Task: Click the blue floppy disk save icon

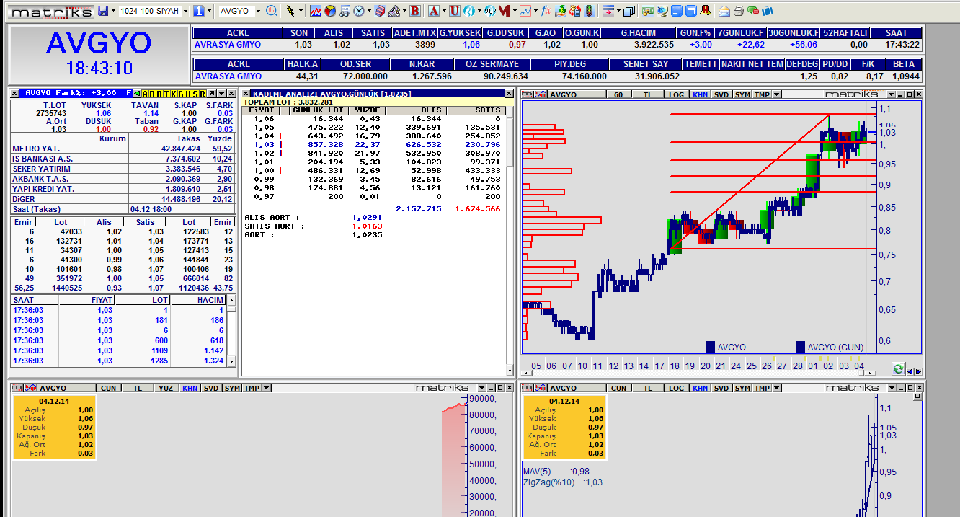Action: click(x=103, y=11)
